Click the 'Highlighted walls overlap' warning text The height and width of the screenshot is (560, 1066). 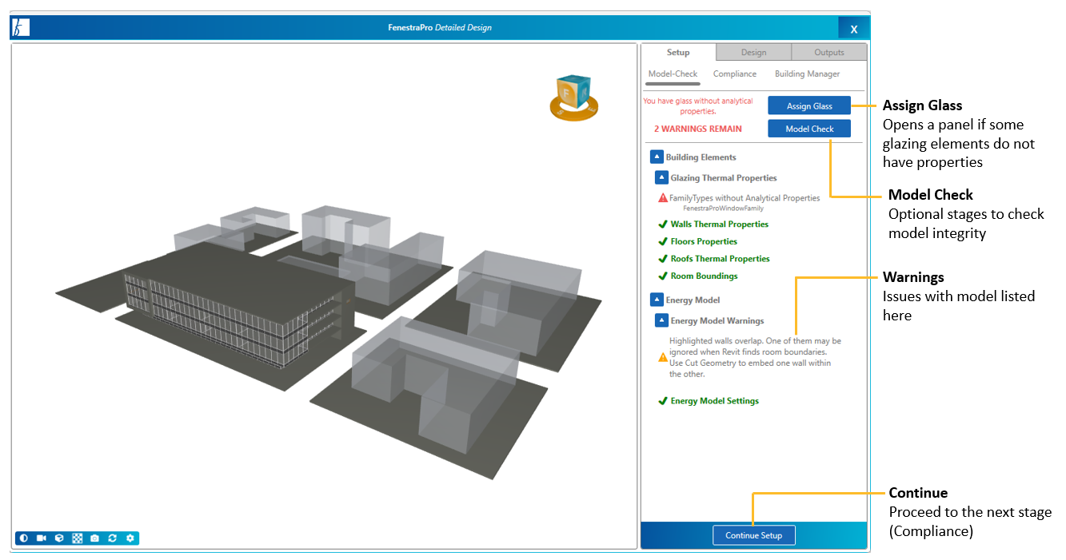click(x=756, y=357)
